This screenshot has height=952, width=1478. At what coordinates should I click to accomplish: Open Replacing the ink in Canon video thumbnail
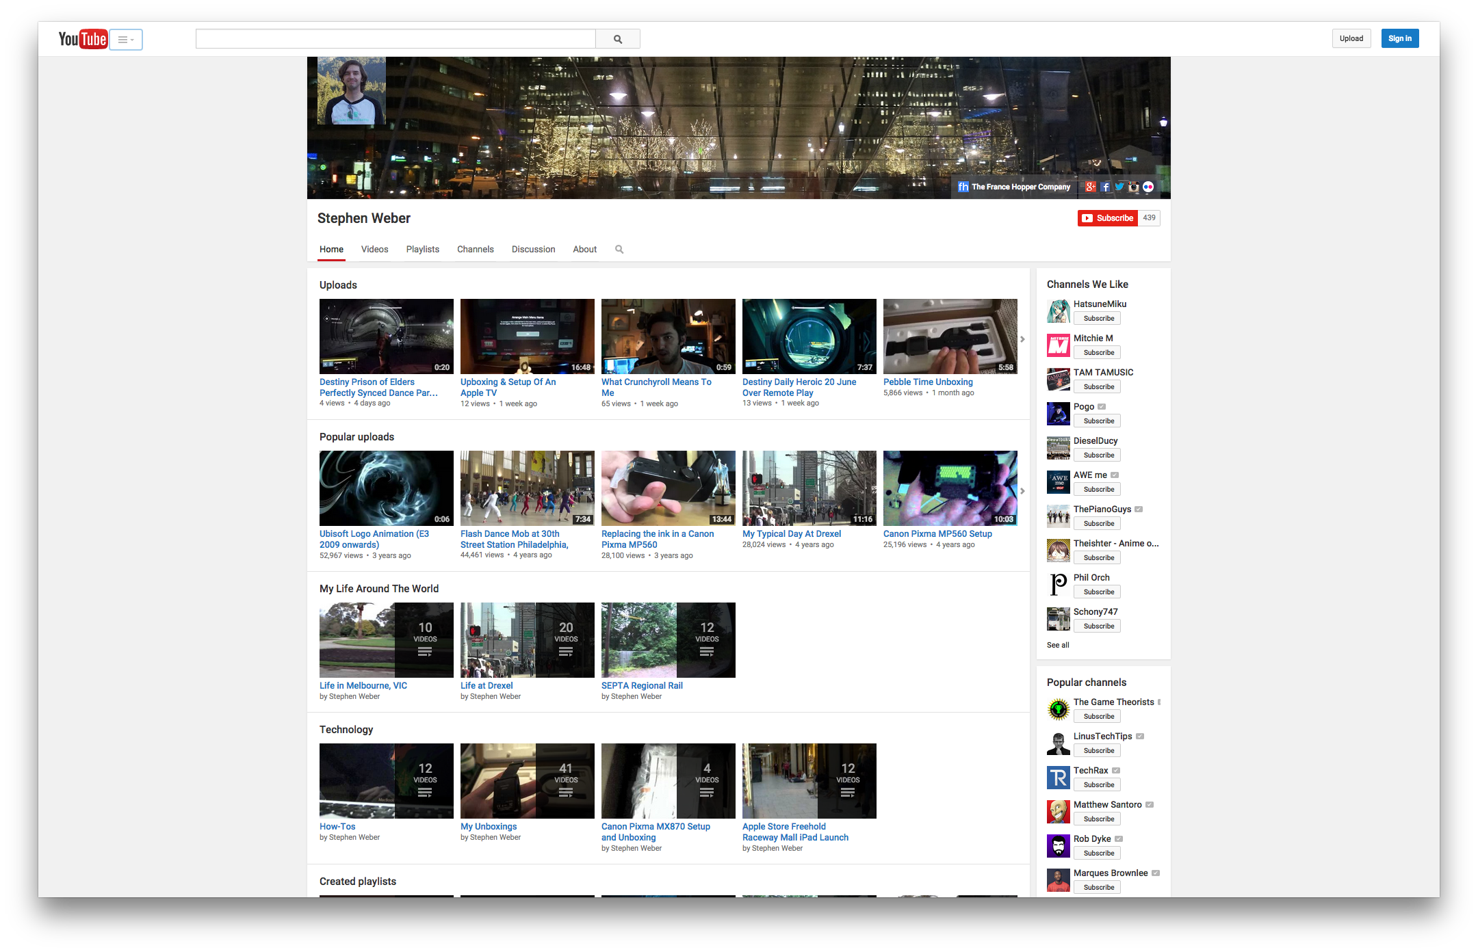tap(668, 488)
